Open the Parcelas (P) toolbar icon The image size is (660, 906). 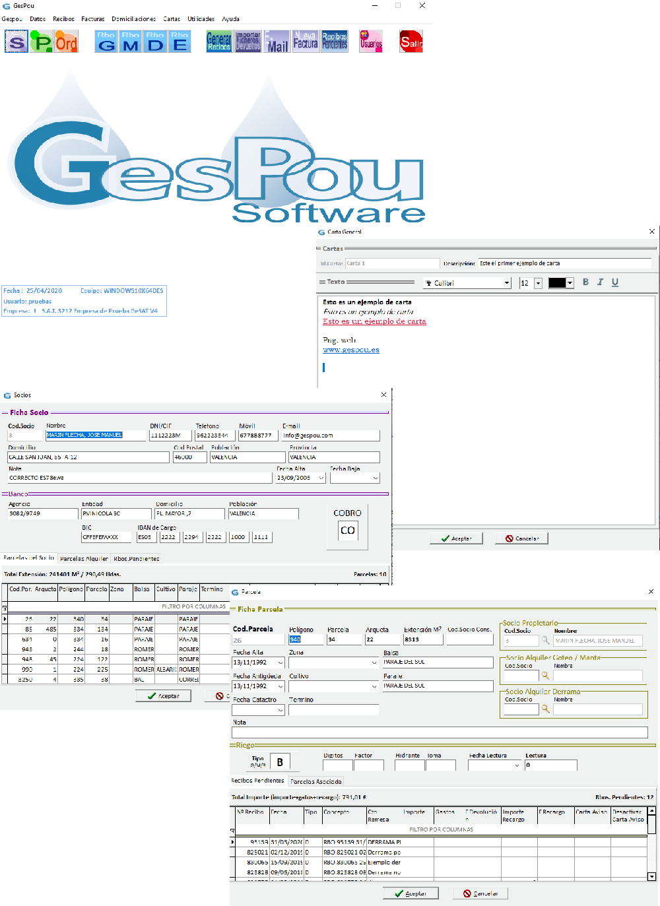(x=41, y=43)
